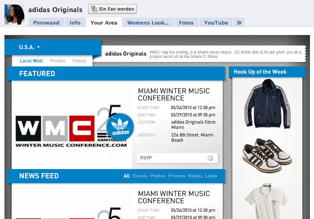Open news feed Miami Winter Music Conference title
Viewport: 314px width, 219px height.
tap(174, 197)
